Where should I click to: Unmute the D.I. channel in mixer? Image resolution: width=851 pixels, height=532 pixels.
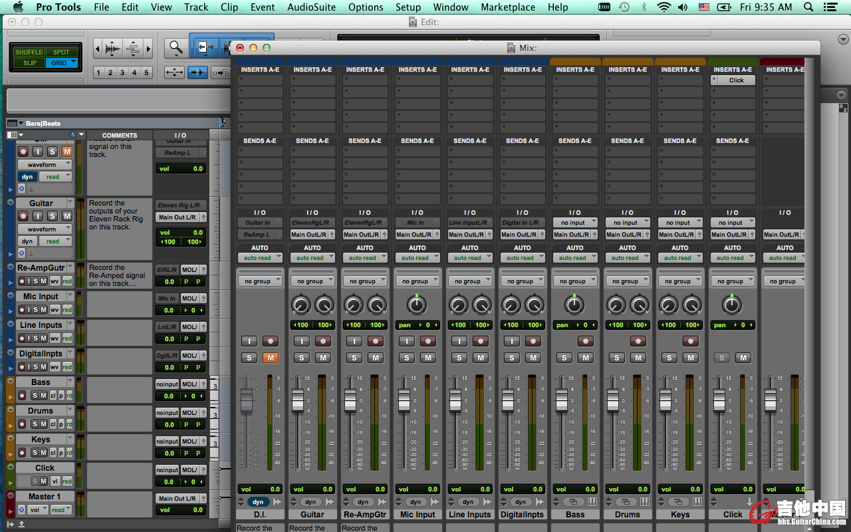coord(270,358)
